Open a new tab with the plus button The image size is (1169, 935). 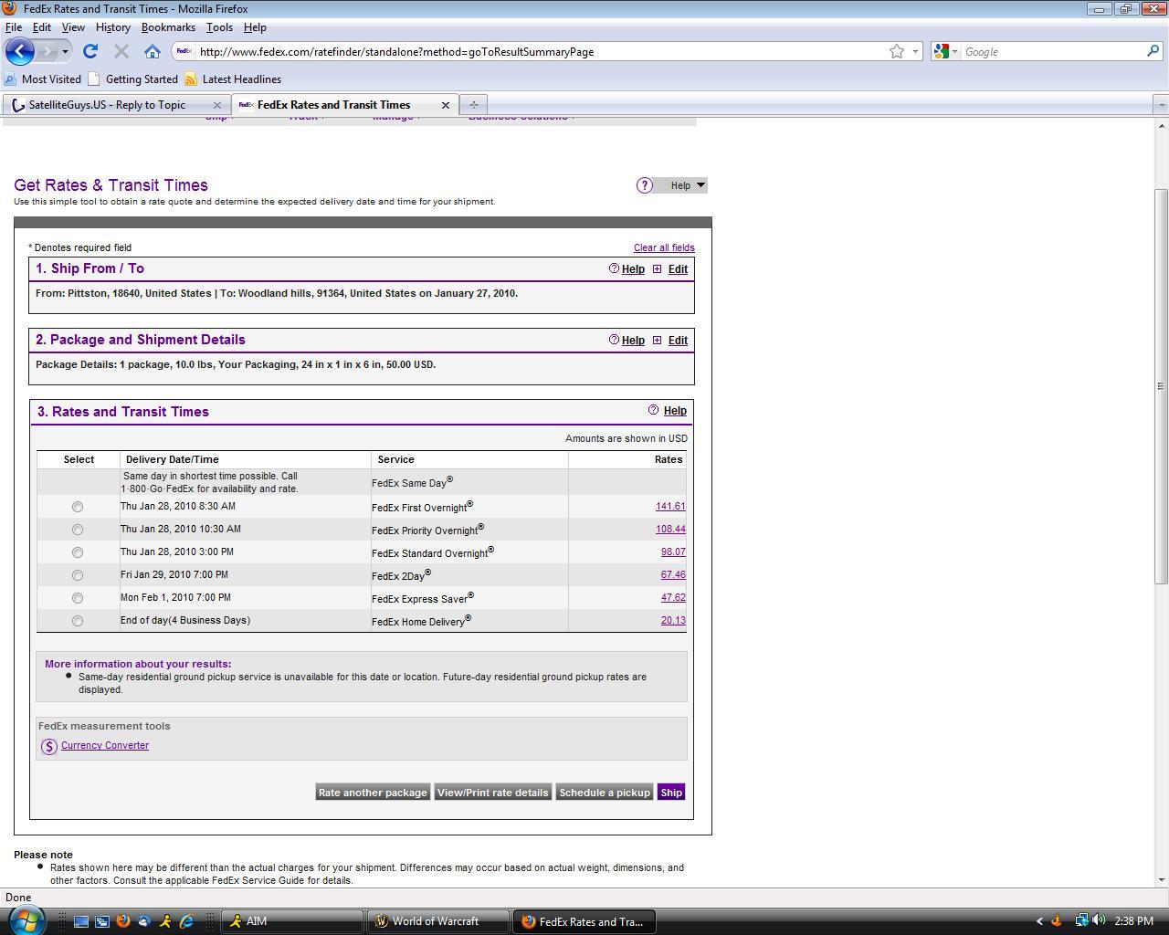tap(473, 105)
